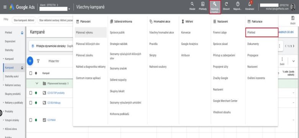Image resolution: width=299 pixels, height=138 pixels.
Task: Open Konverze under Měření
Action: tap(186, 32)
